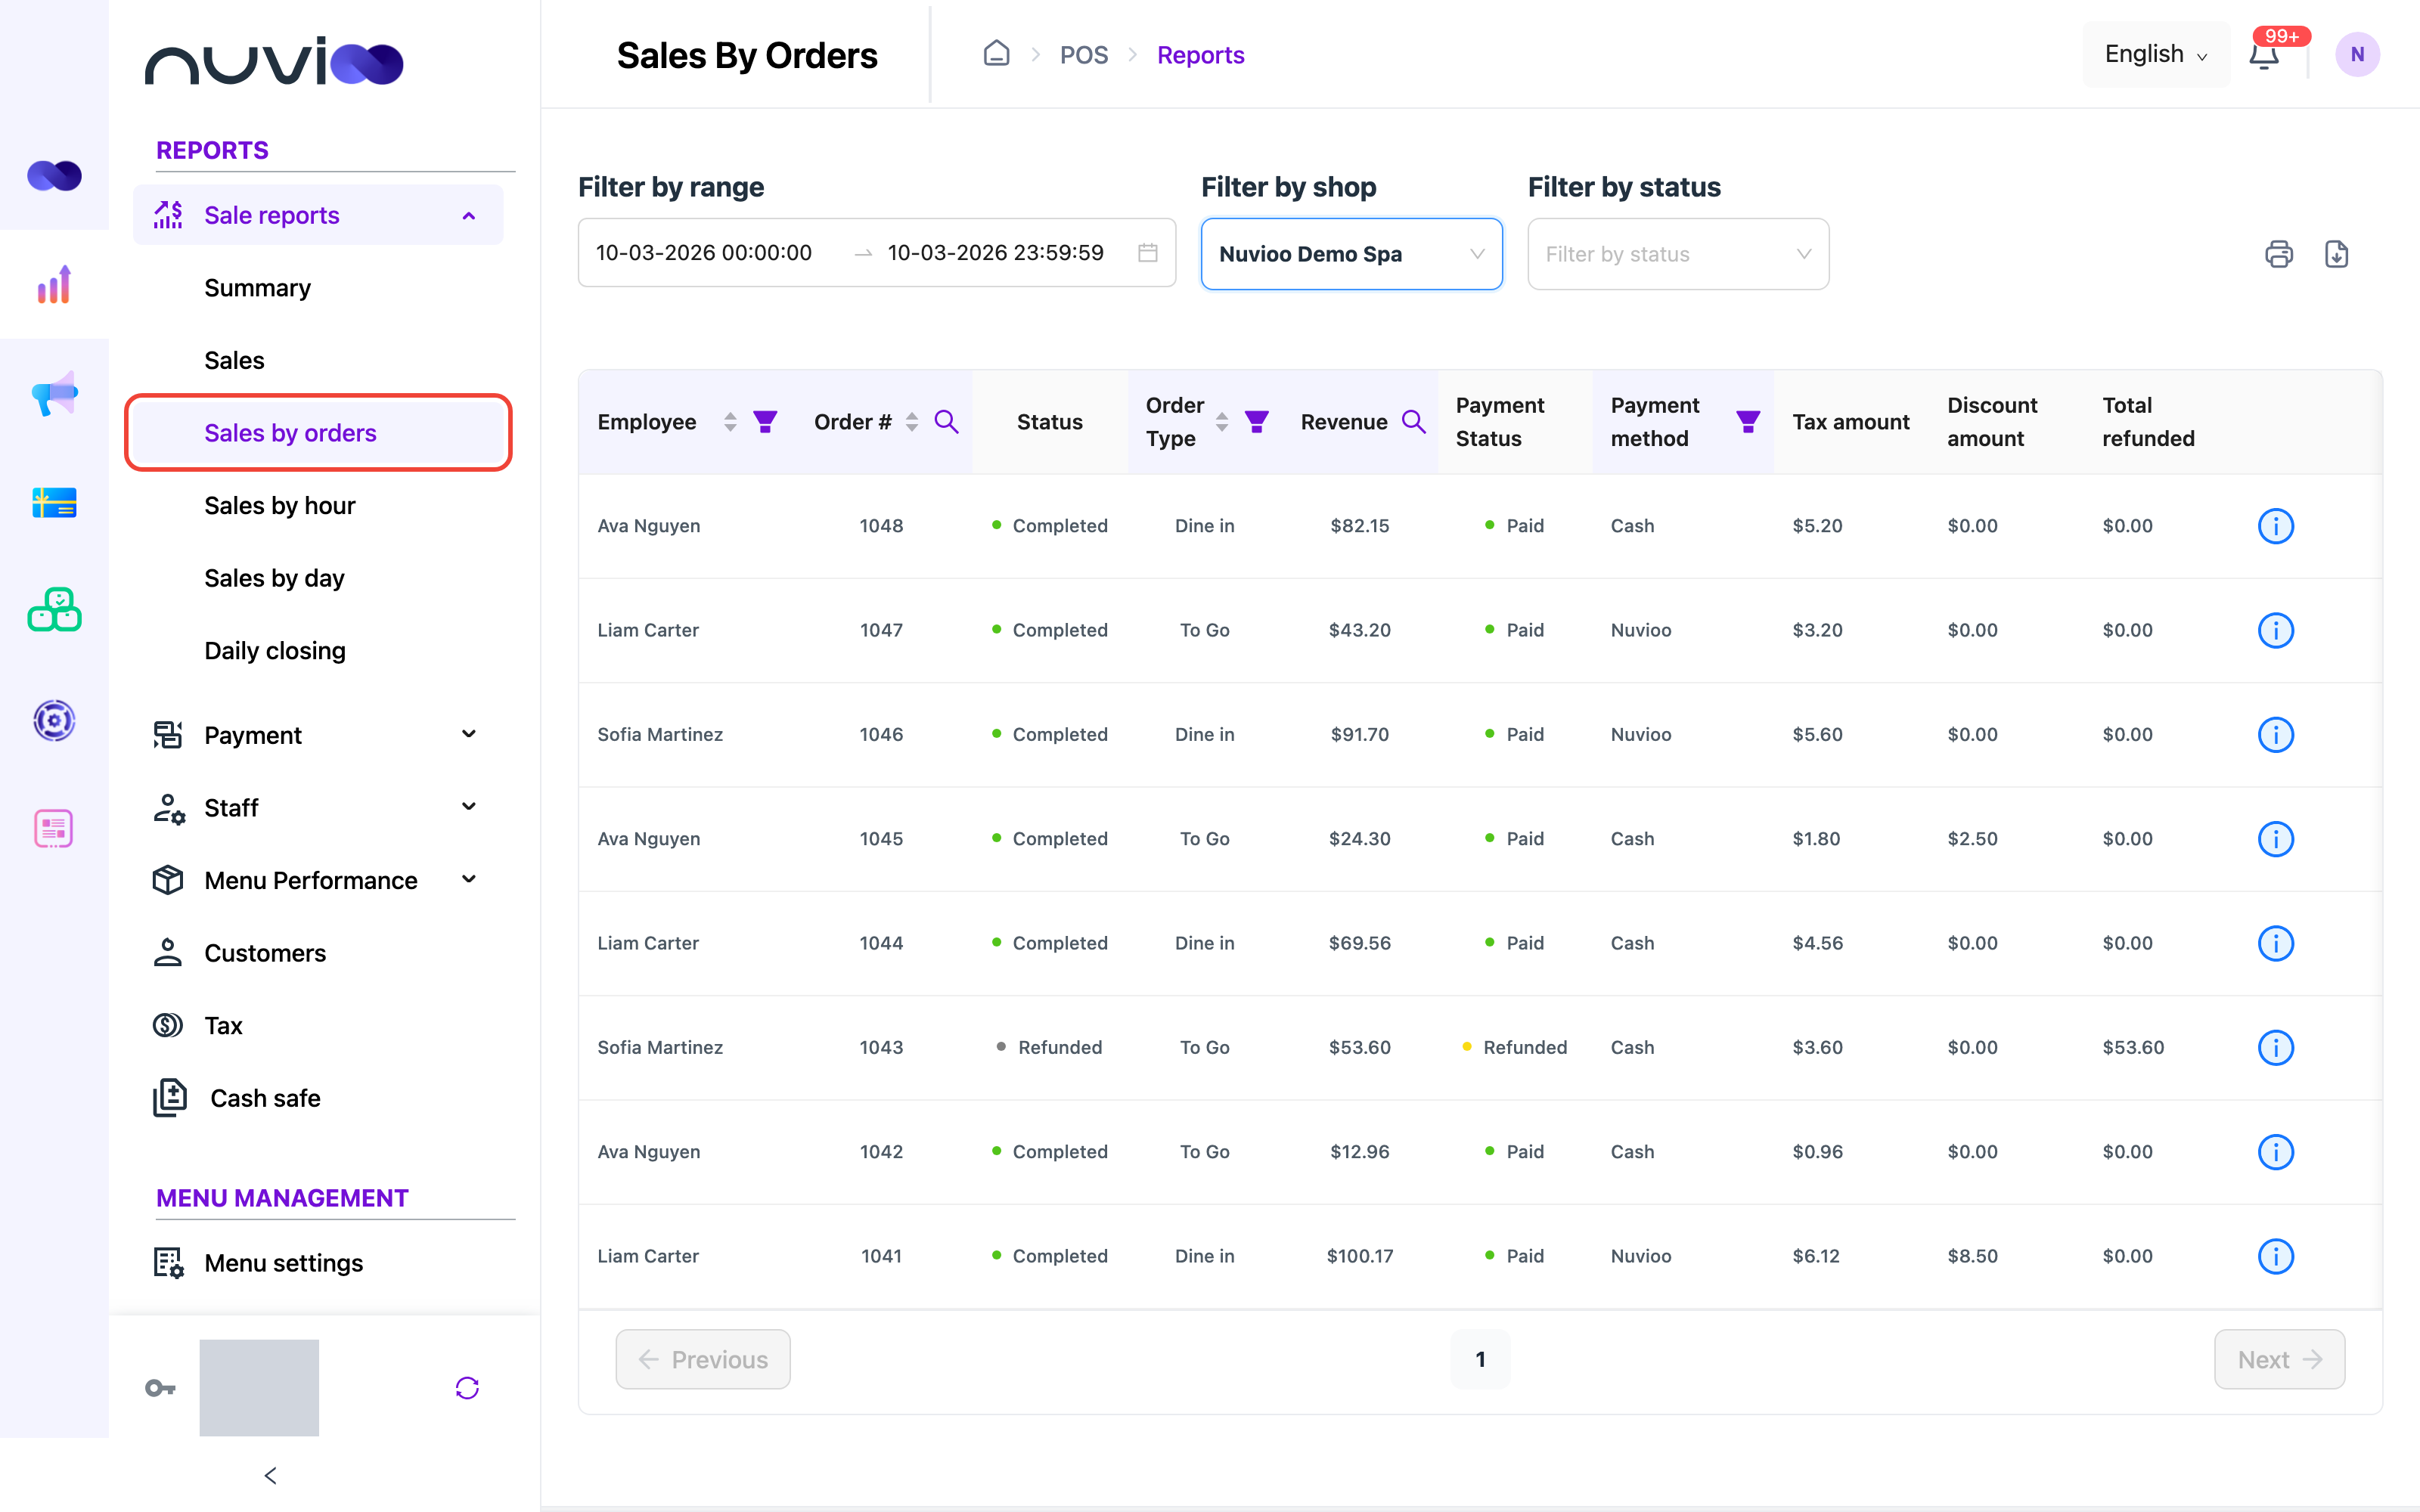Click the key icon in sidebar footer
This screenshot has width=2420, height=1512.
(x=160, y=1388)
